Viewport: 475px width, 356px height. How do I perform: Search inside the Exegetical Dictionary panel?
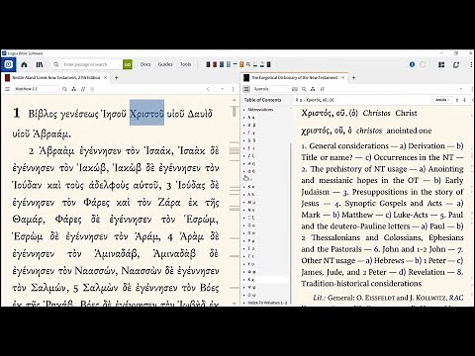(304, 89)
